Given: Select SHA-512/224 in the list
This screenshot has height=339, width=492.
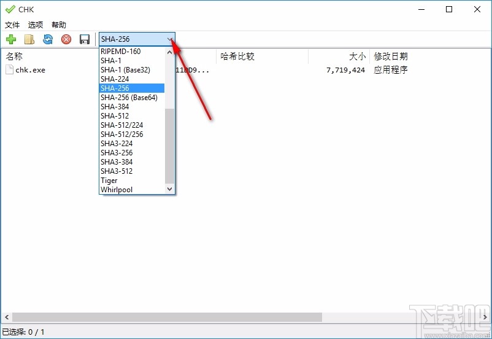Looking at the screenshot, I should tap(132, 125).
